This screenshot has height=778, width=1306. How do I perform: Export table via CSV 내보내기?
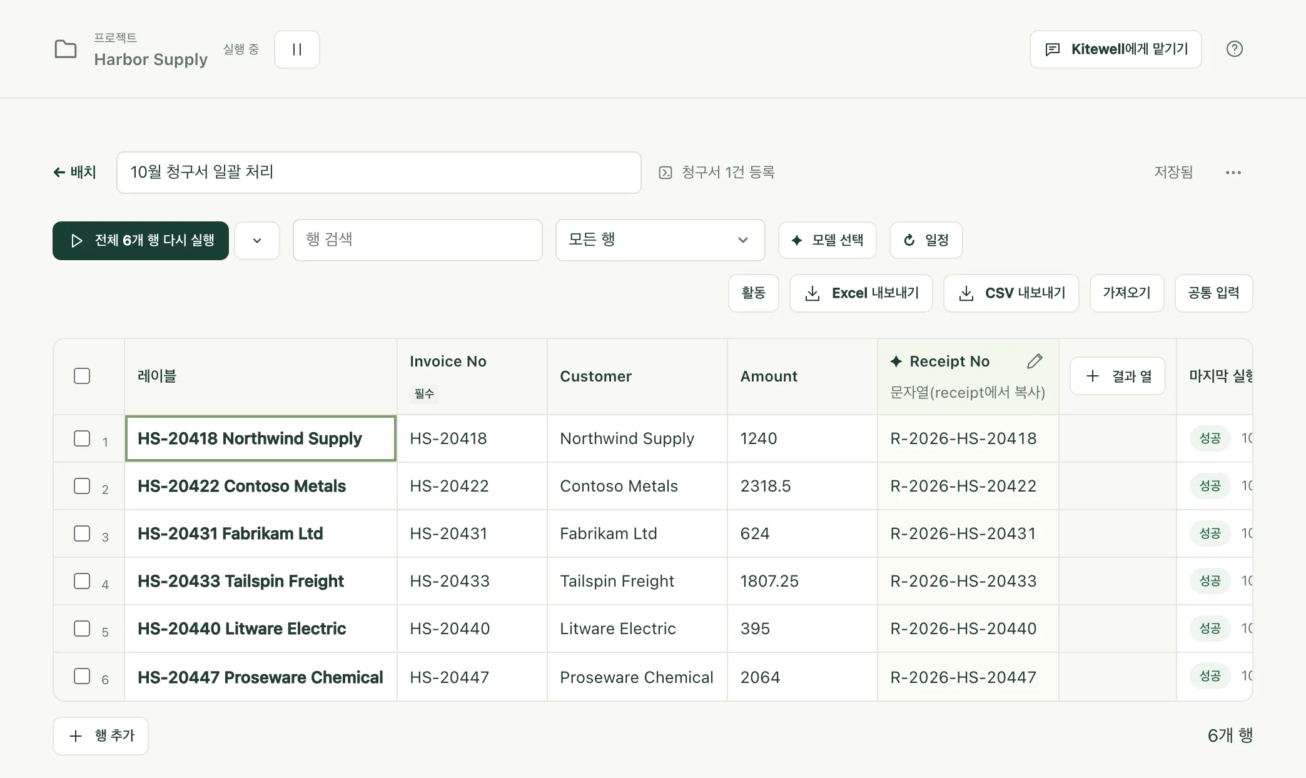pos(1011,293)
